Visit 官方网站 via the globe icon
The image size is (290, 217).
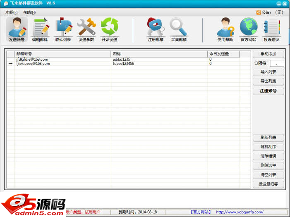[249, 29]
